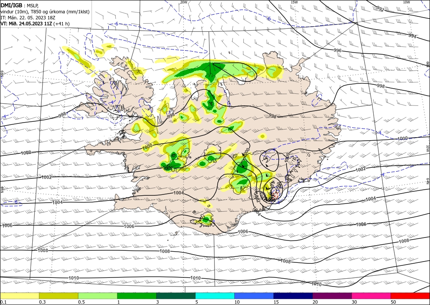Click legend value '20'
The image size is (430, 305).
point(315,302)
